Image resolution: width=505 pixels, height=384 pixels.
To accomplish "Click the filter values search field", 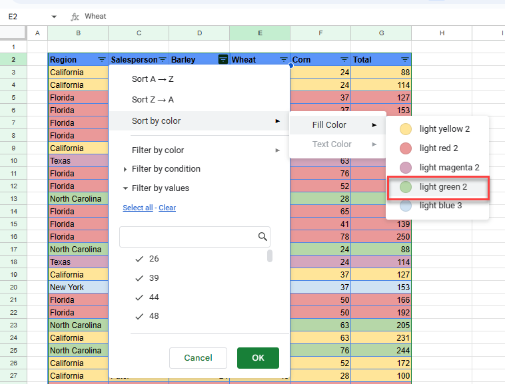I will 195,237.
